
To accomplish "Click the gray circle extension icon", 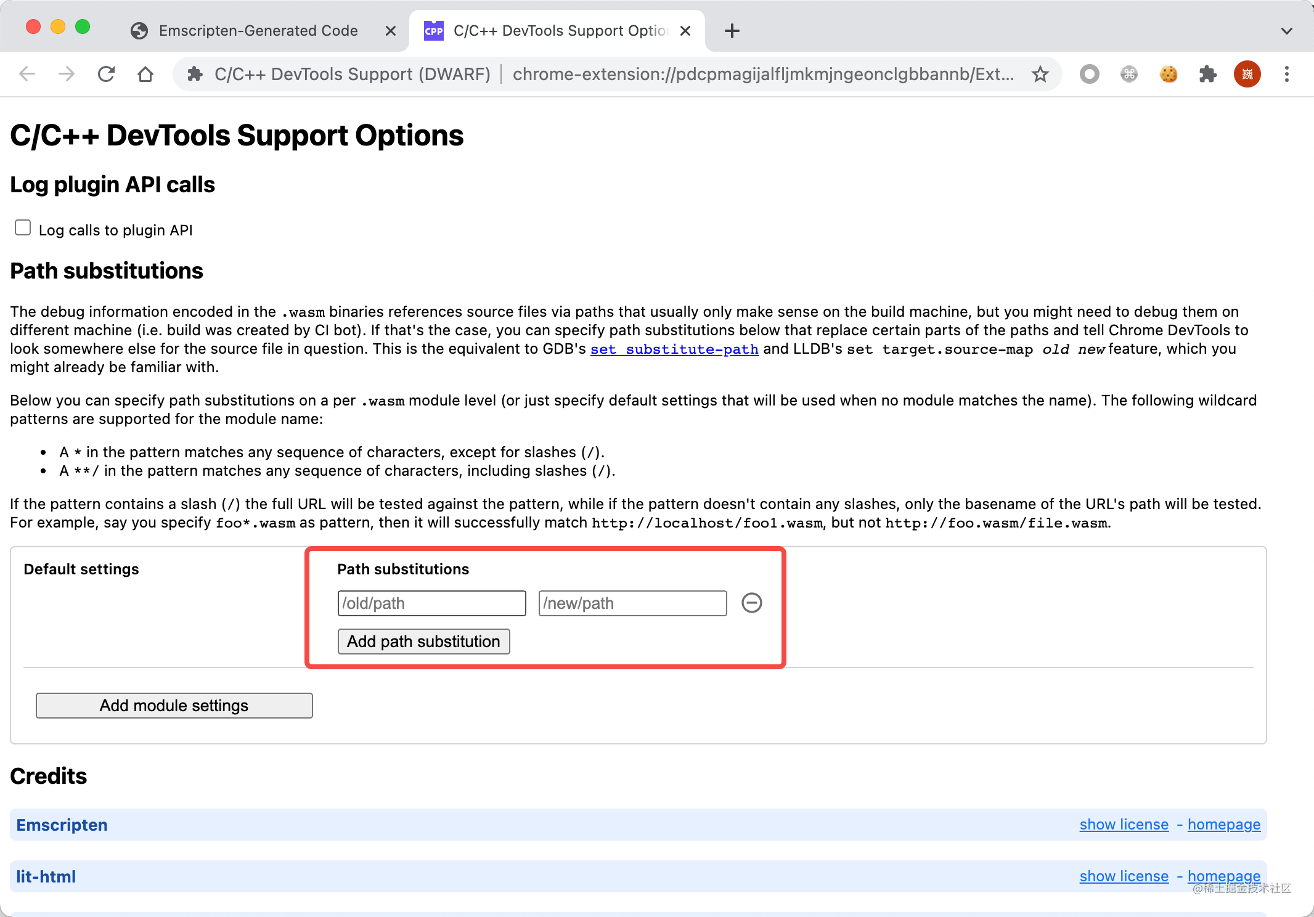I will (1090, 75).
